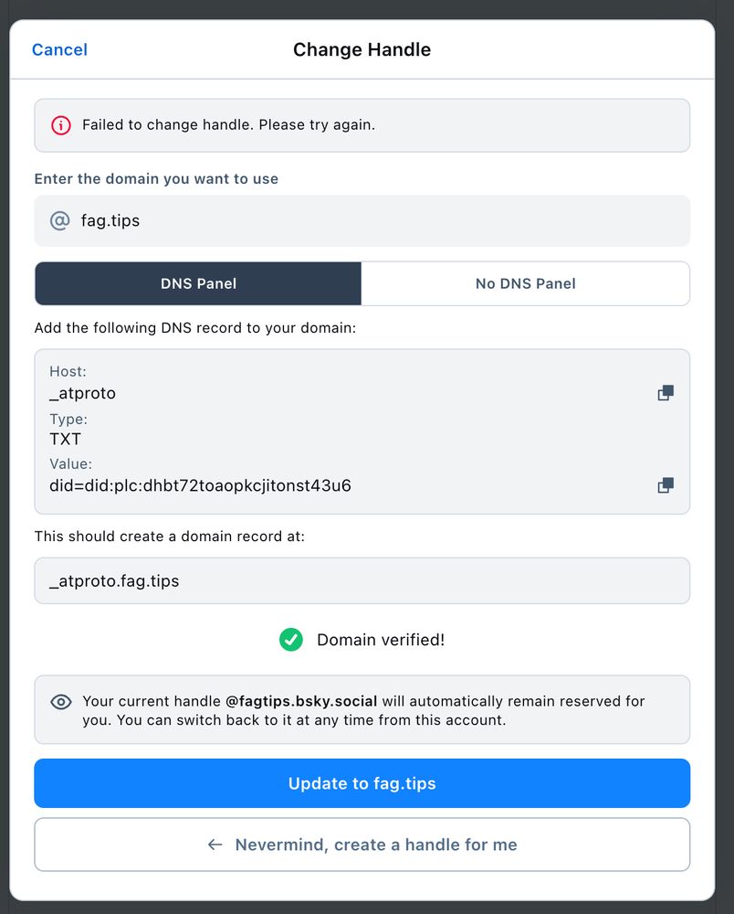The height and width of the screenshot is (914, 734).
Task: Copy the _atproto host value
Action: [666, 393]
